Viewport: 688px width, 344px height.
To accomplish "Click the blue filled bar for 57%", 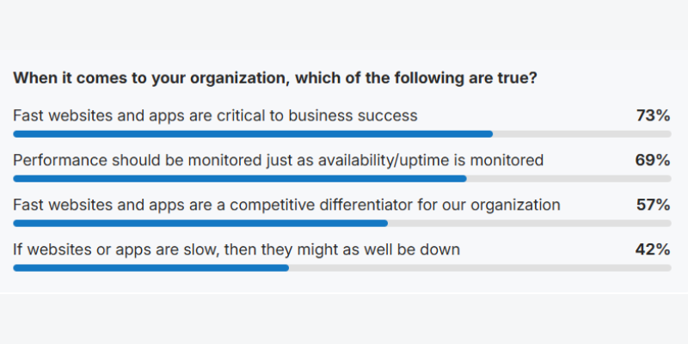I will (200, 224).
